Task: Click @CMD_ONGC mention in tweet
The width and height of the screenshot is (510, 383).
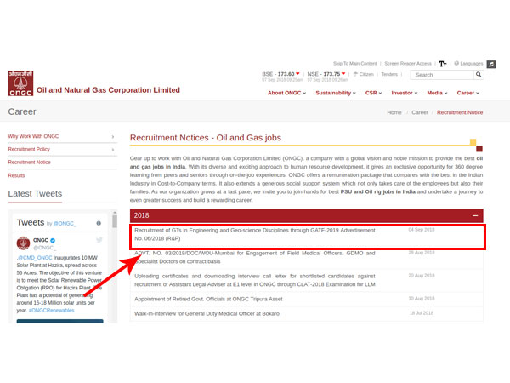Action: coord(35,258)
